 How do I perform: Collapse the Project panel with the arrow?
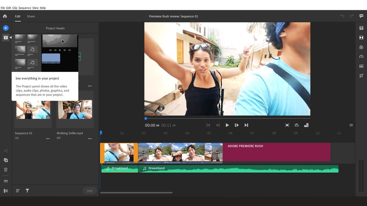(x=10, y=37)
